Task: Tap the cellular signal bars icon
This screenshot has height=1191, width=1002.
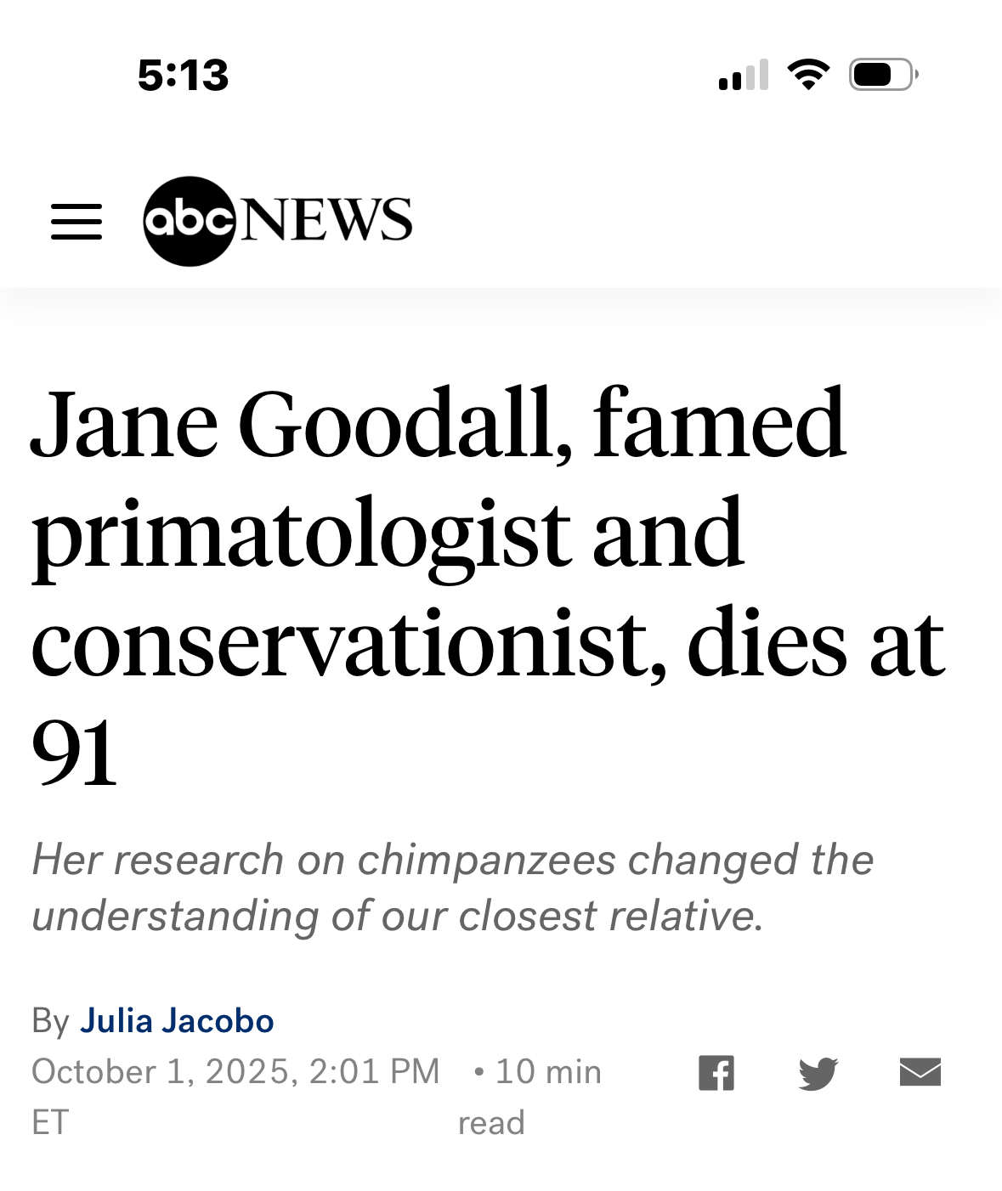Action: click(743, 76)
